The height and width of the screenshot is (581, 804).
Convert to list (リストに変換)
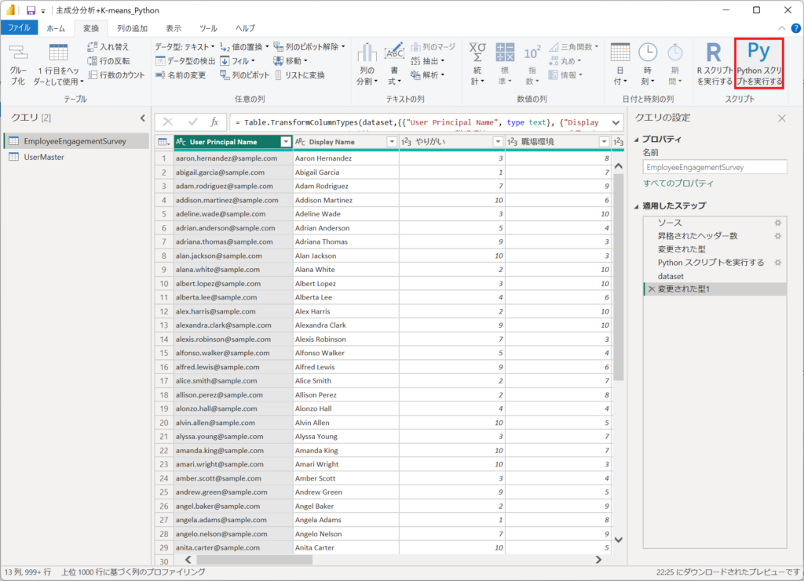300,75
